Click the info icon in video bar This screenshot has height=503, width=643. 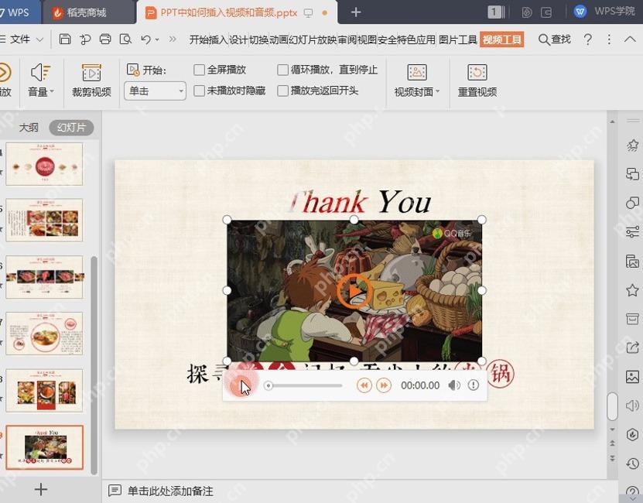(474, 385)
